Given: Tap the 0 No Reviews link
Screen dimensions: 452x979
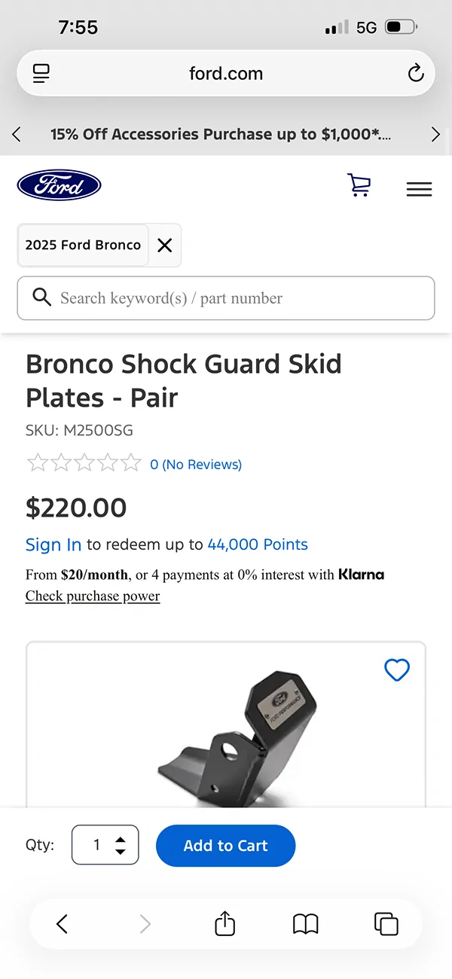Looking at the screenshot, I should point(196,464).
